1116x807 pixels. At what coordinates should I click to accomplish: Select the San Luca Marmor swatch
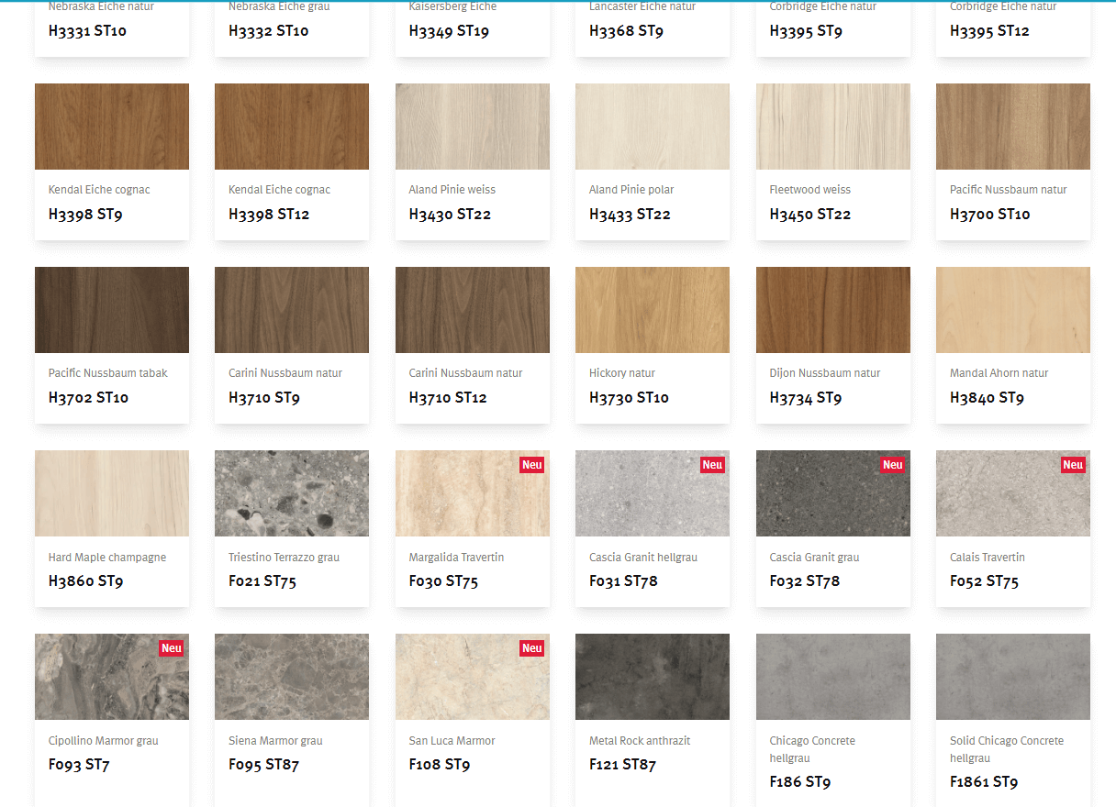click(473, 677)
